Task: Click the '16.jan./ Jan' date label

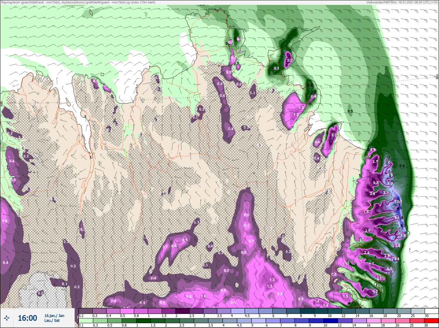Action: (54, 316)
